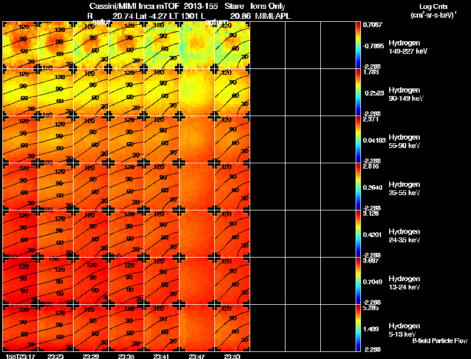Click the 13-24 keV panel at 23:23

(x=55, y=281)
